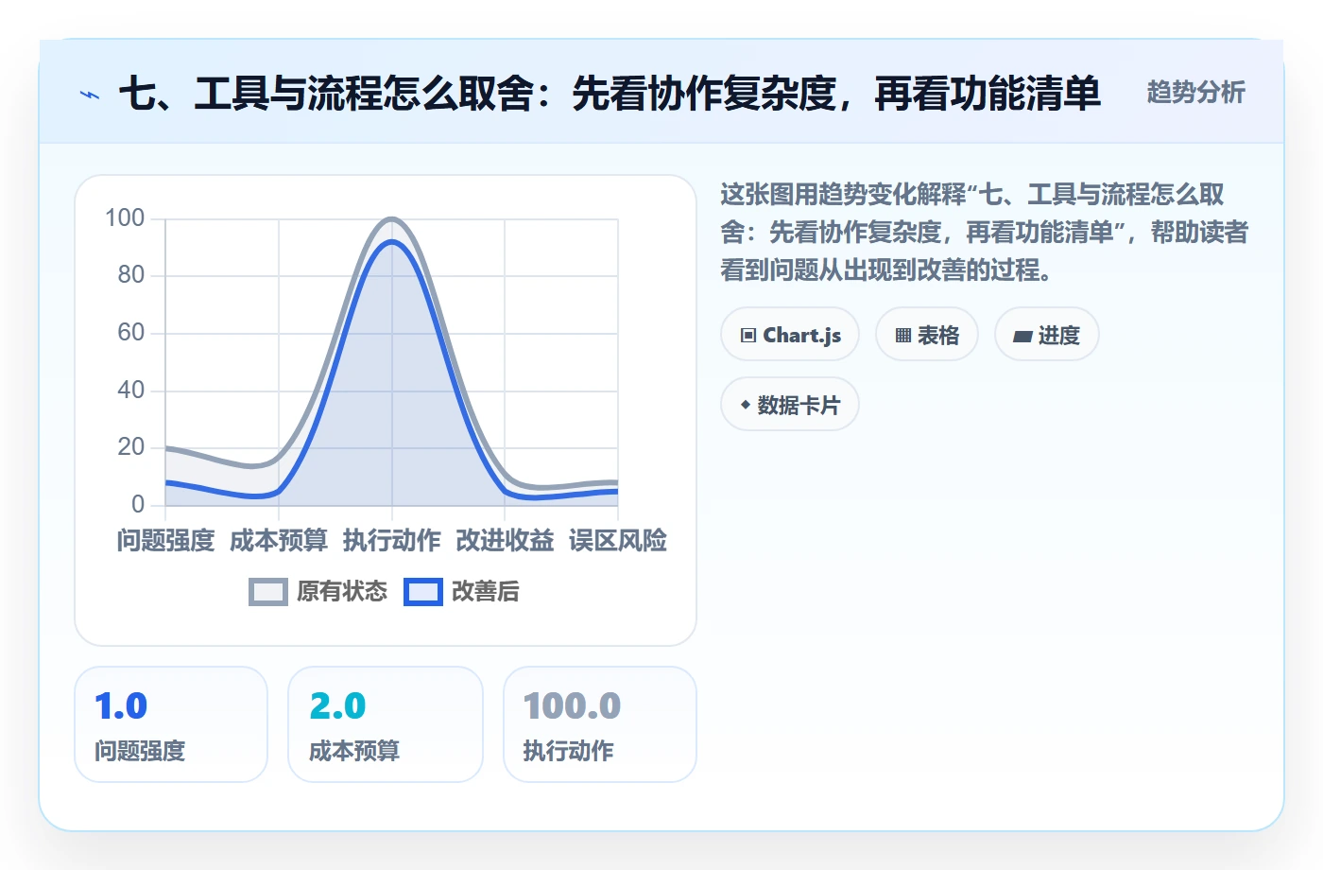Click the 表格 tag chip

pos(927,335)
